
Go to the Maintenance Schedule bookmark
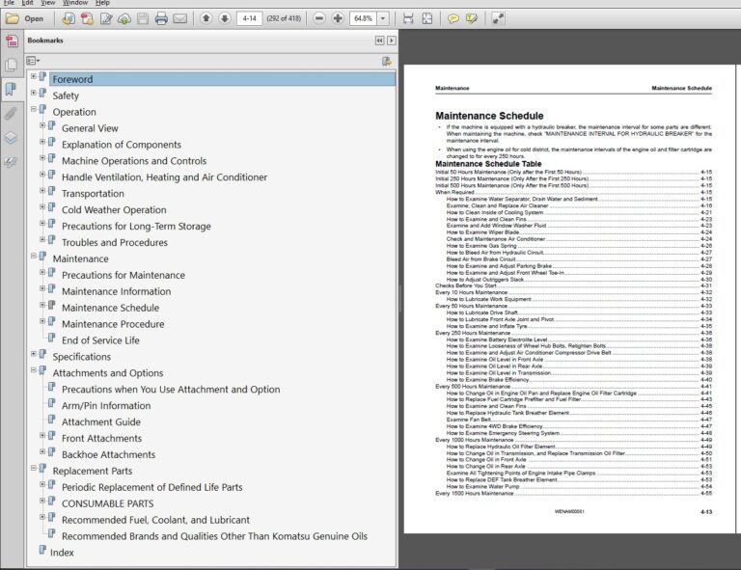click(111, 308)
